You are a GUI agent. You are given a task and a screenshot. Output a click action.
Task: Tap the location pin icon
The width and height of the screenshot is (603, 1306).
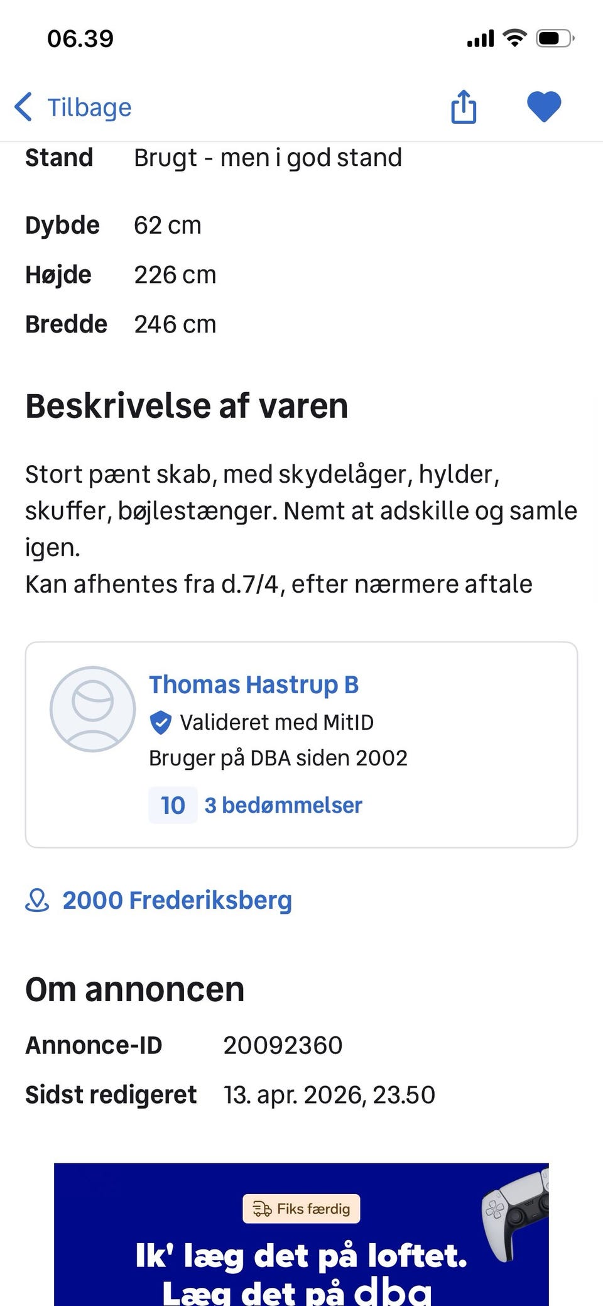coord(38,900)
